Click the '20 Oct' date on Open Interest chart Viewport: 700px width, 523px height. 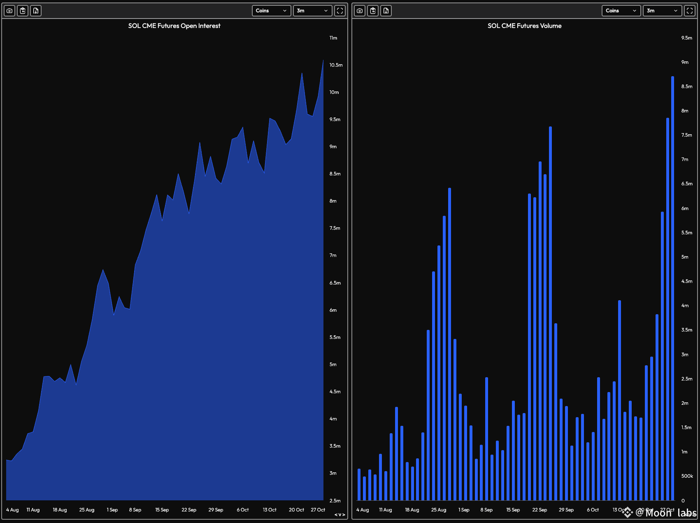coord(296,510)
